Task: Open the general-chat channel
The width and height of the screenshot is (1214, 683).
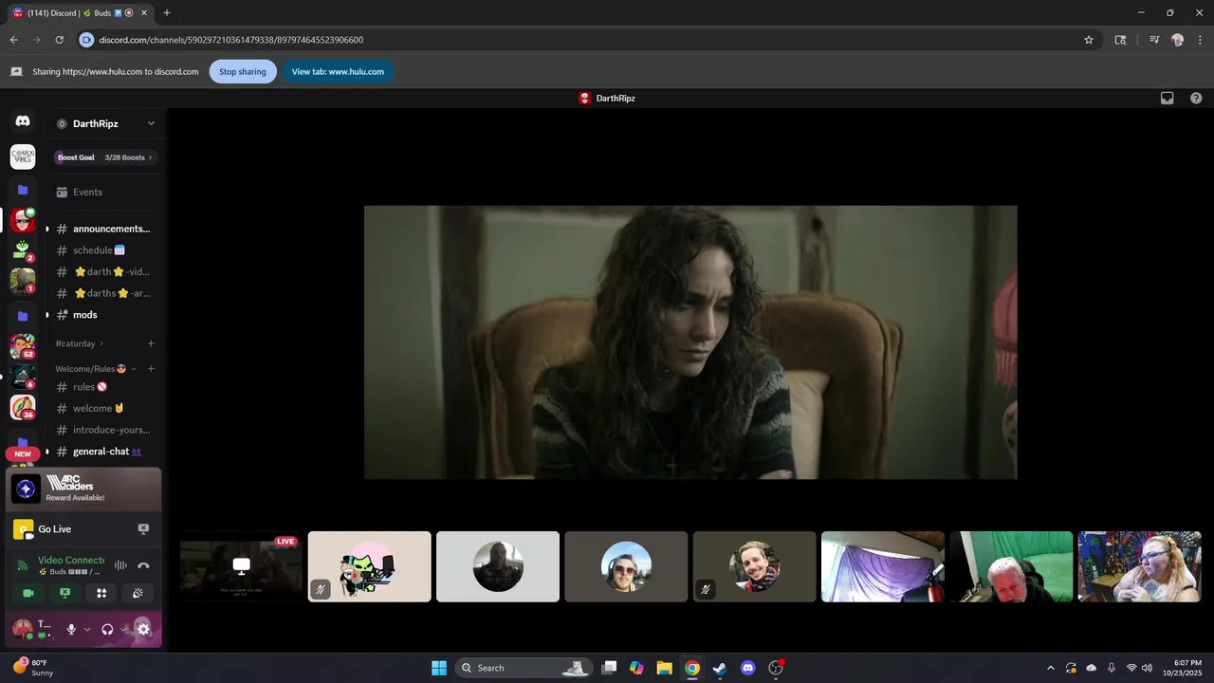Action: coord(105,452)
